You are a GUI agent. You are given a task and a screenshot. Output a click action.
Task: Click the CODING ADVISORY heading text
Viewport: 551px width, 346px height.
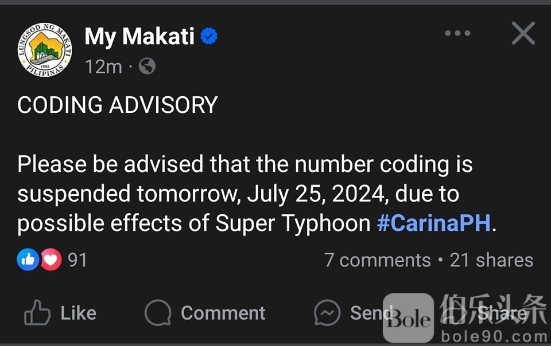click(x=118, y=105)
